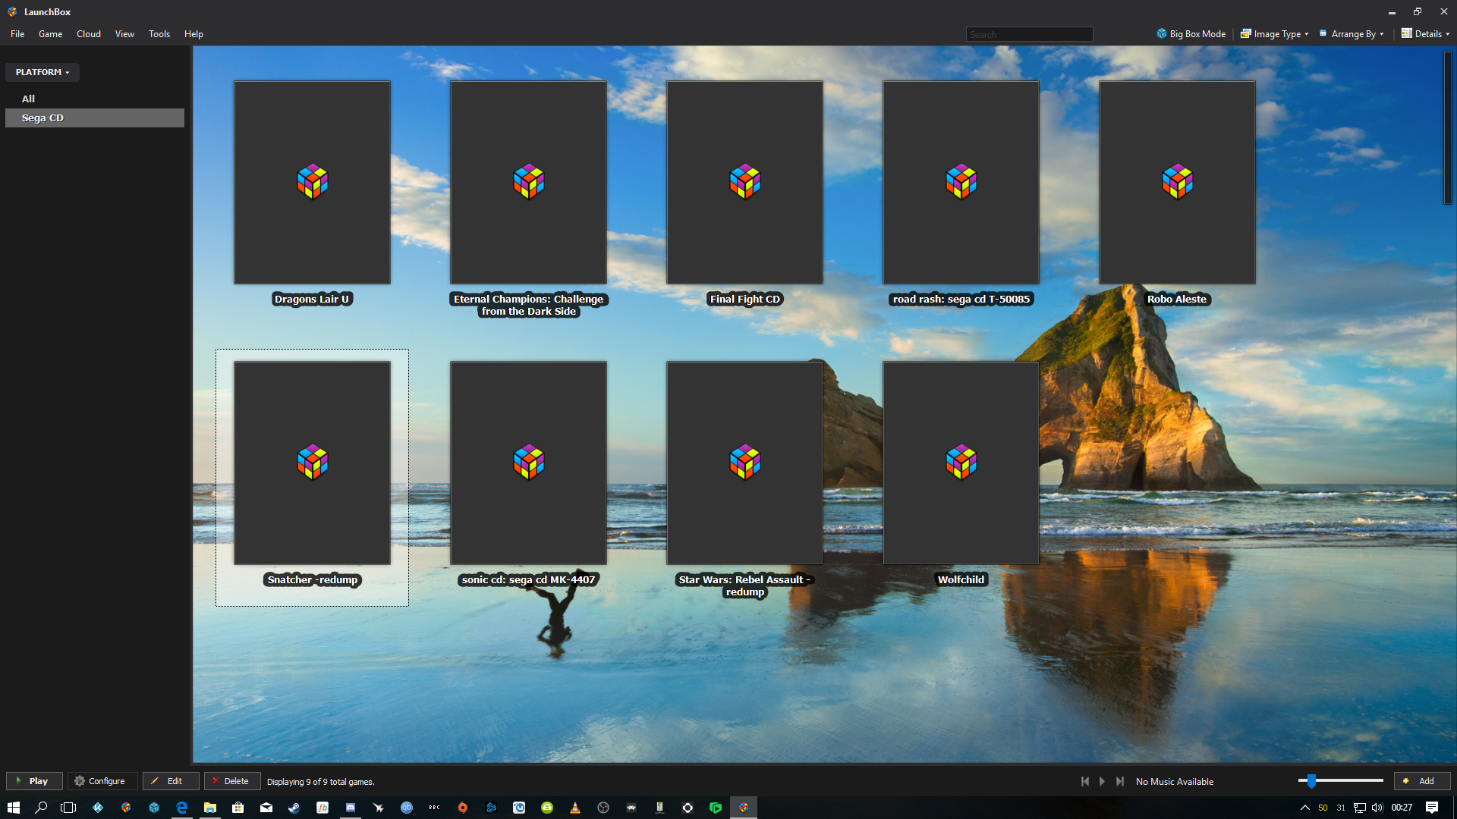Focus the Search input field
This screenshot has height=819, width=1457.
[x=1029, y=34]
